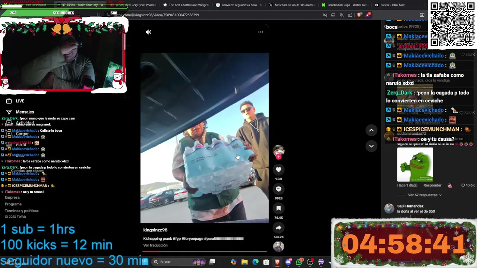
Task: Click the translate page icon in address bar
Action: point(342,15)
